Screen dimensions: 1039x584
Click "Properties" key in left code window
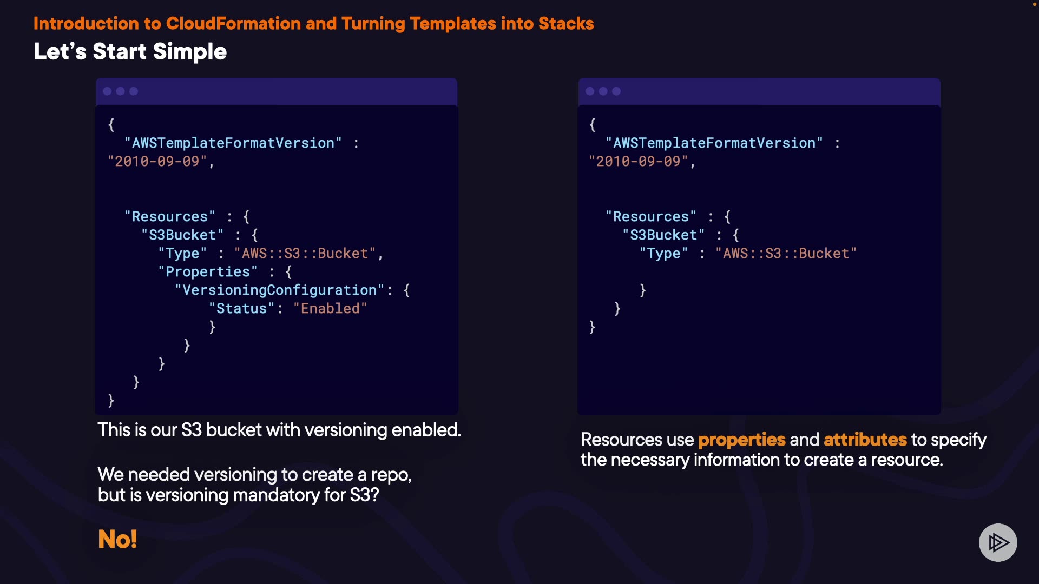(x=208, y=272)
